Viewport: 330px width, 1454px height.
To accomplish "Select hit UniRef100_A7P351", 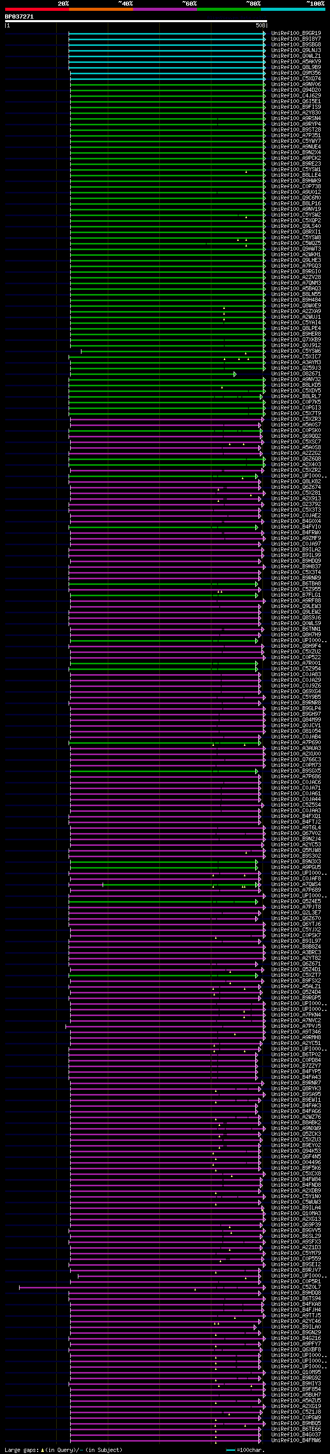I will 296,136.
